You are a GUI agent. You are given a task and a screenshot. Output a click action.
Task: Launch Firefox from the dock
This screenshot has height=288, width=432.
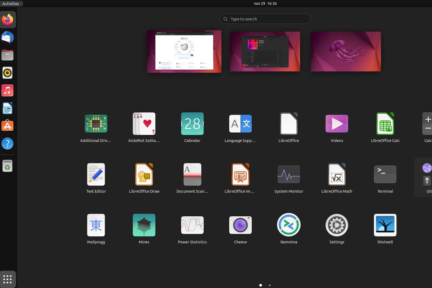7,19
